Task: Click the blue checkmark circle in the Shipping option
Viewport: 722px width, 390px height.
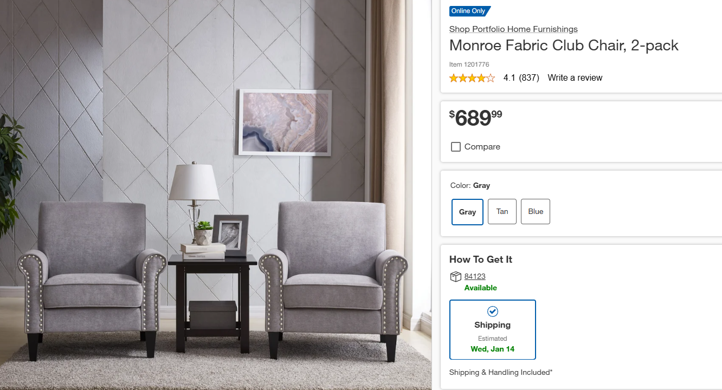Action: 492,311
